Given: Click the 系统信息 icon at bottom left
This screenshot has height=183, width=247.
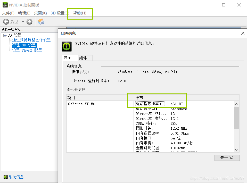Looking at the screenshot, I should (5, 177).
